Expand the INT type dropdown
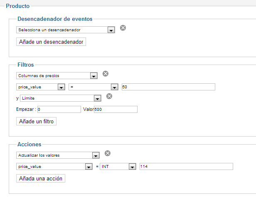The height and width of the screenshot is (200, 256). [118, 167]
